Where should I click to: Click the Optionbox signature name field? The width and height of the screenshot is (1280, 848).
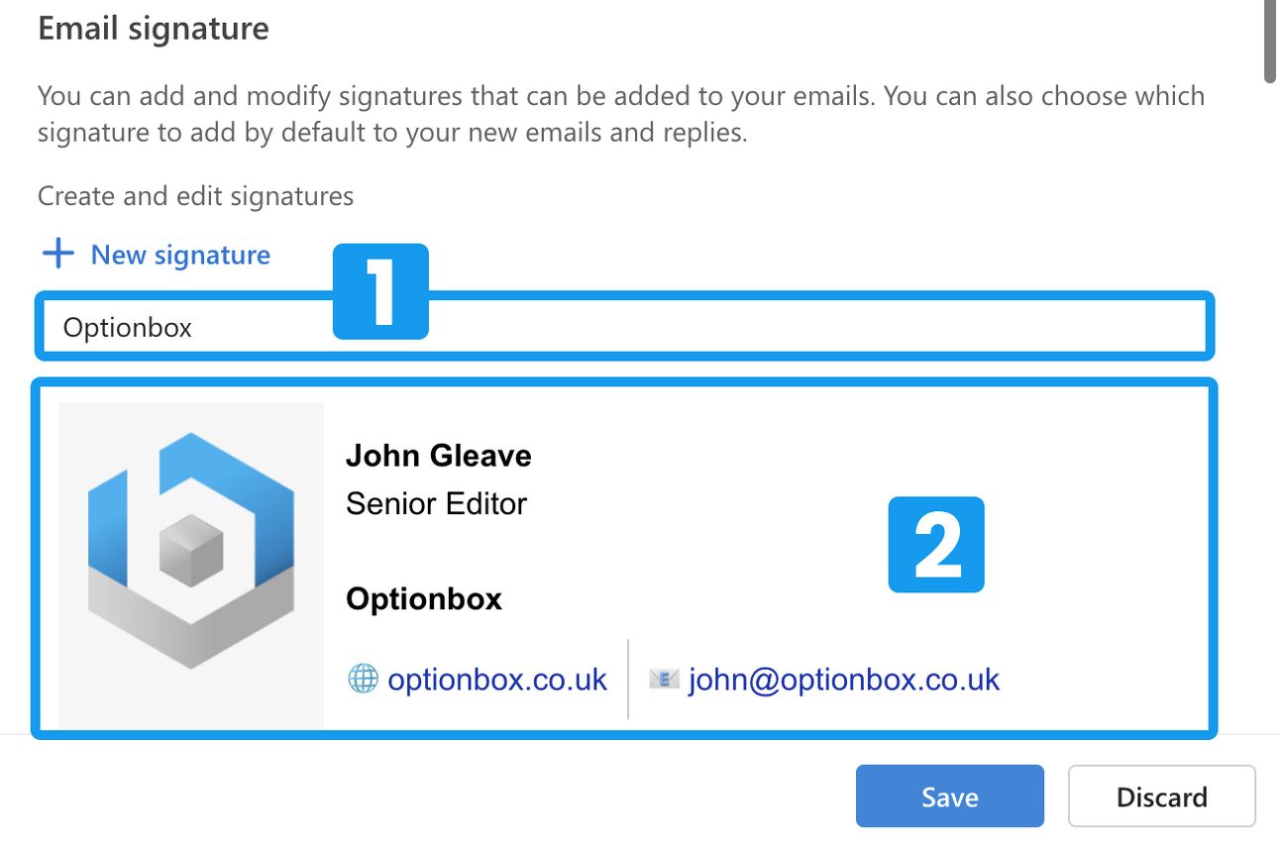624,326
